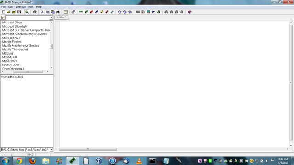
Task: Select the BS1 Stamp mode icon
Action: pyautogui.click(x=81, y=12)
